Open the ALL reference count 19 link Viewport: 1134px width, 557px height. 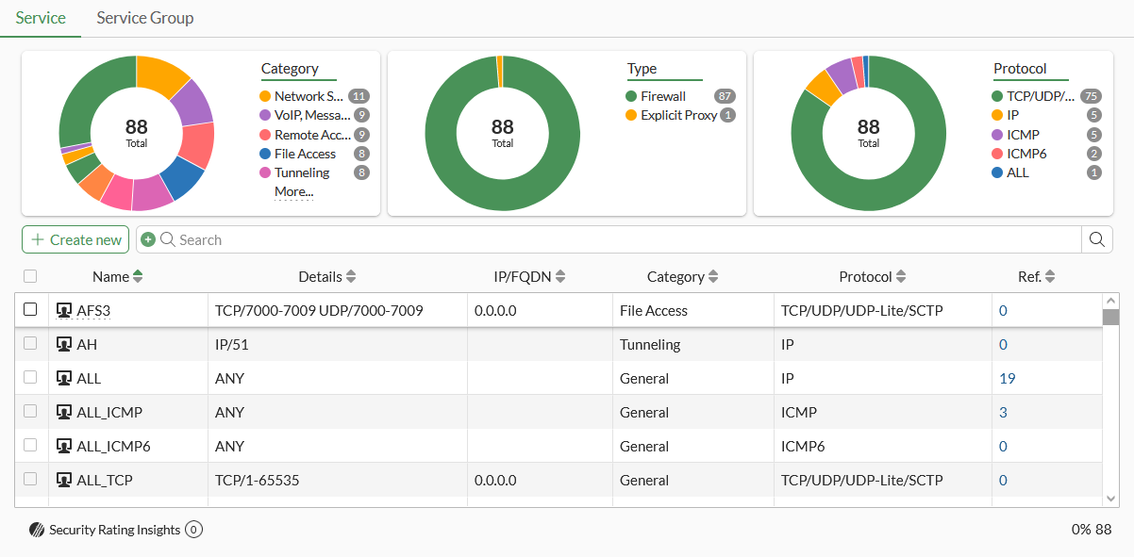tap(1007, 378)
